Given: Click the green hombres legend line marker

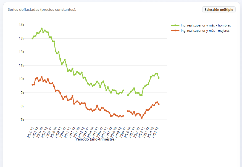Looking at the screenshot, I should click(175, 25).
